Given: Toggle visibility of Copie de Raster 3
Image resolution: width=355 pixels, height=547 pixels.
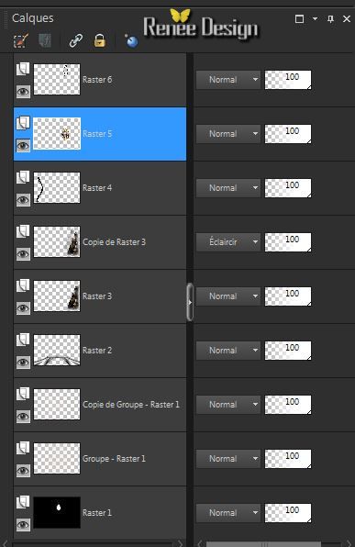Looking at the screenshot, I should [x=23, y=254].
